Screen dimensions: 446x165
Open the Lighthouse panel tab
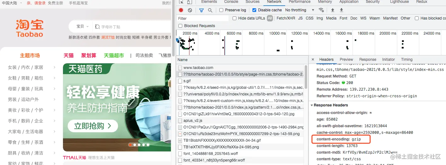pyautogui.click(x=399, y=2)
